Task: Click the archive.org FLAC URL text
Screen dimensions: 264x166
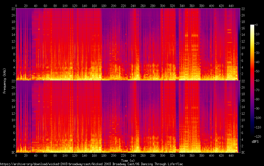Action: point(91,164)
